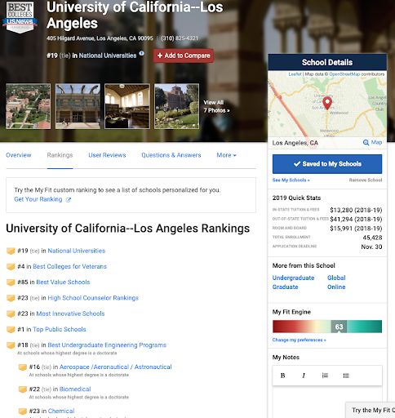Click badge icon next to High School Counselor Rankings
Viewport: 395px width, 418px height.
coord(11,298)
